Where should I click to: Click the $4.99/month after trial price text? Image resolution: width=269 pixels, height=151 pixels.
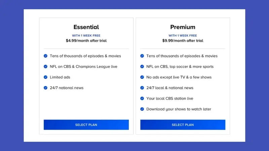coord(86,41)
